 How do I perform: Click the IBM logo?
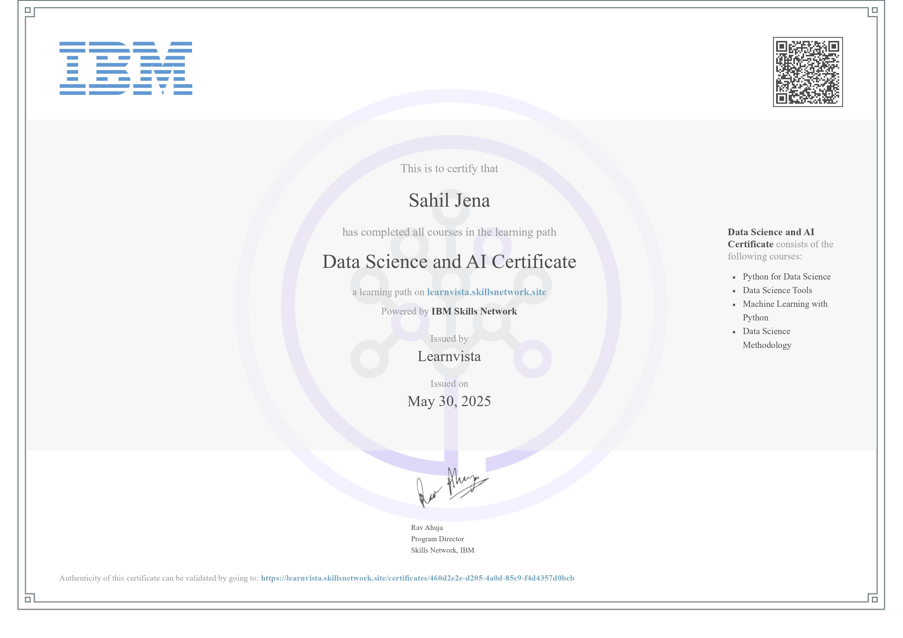126,68
